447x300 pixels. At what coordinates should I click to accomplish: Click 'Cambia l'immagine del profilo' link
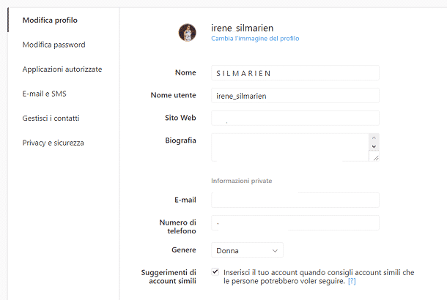[255, 38]
